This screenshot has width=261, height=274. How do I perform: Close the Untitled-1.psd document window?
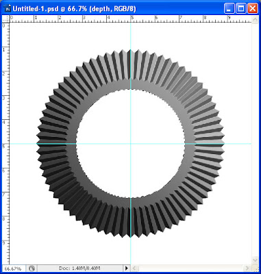tap(253, 9)
